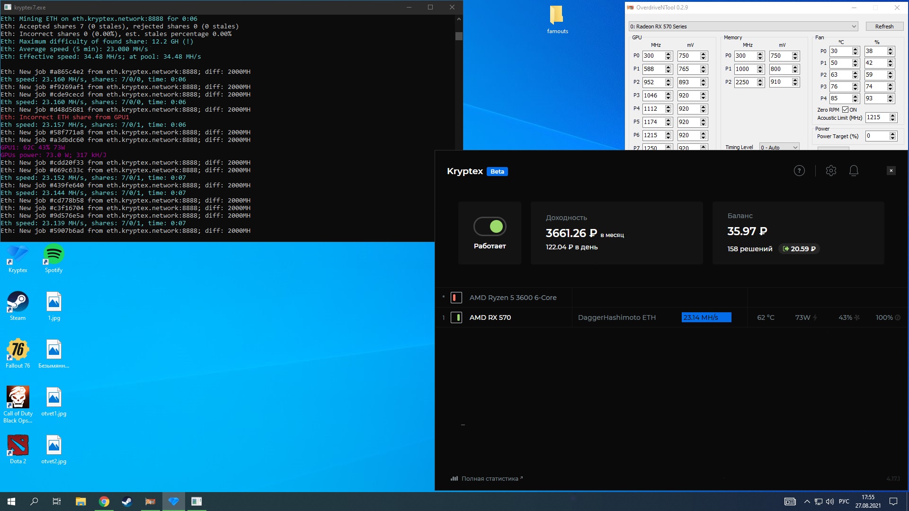Viewport: 909px width, 511px height.
Task: Select Call of Duty Black Ops shortcut
Action: 18,405
